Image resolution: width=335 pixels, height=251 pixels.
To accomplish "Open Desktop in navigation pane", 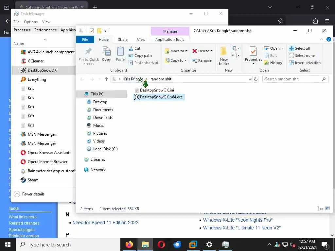I will click(x=100, y=102).
